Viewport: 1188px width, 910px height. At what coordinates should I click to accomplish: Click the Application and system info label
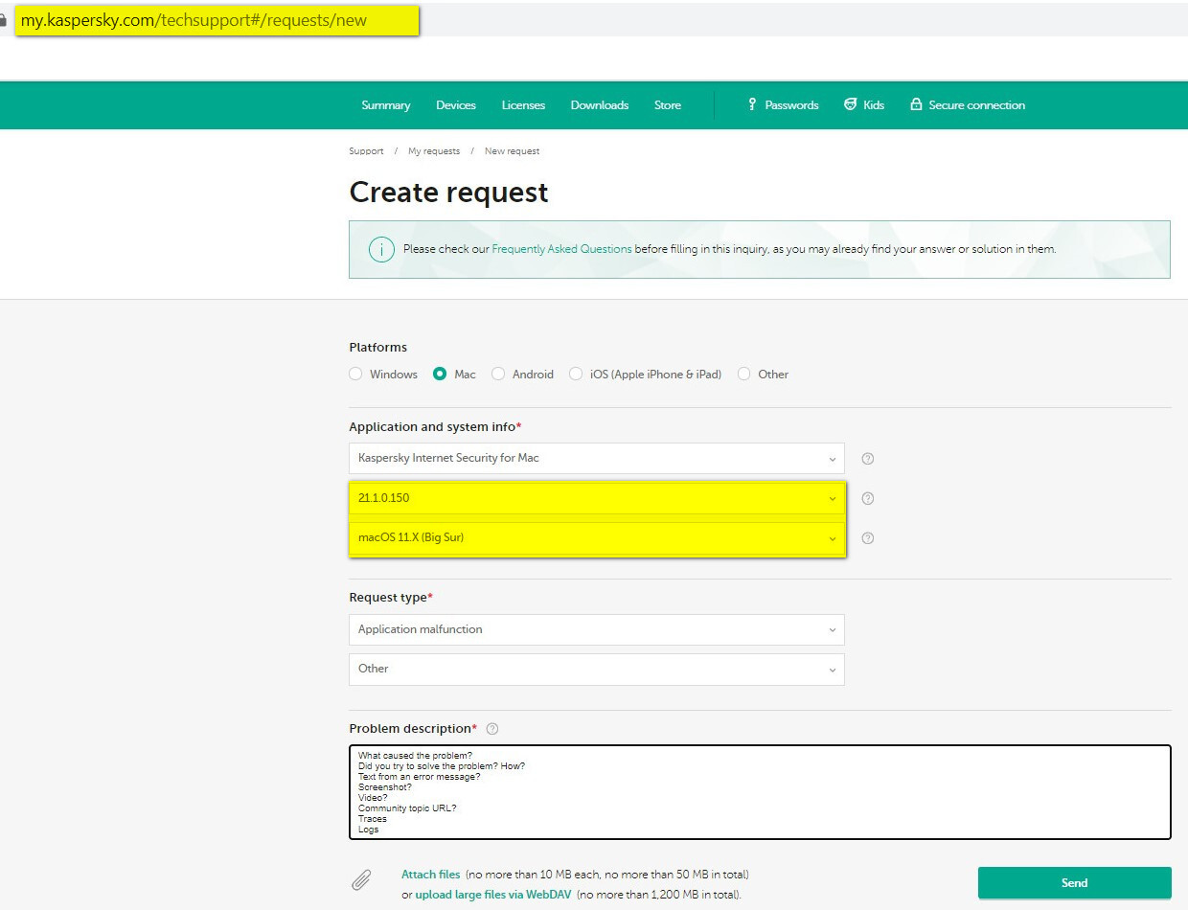(432, 427)
